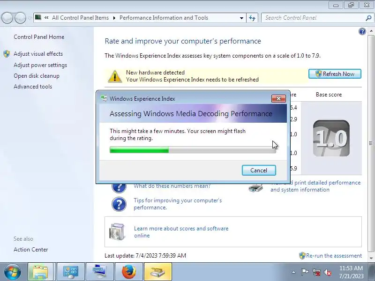Click the search magnifier icon

368,18
